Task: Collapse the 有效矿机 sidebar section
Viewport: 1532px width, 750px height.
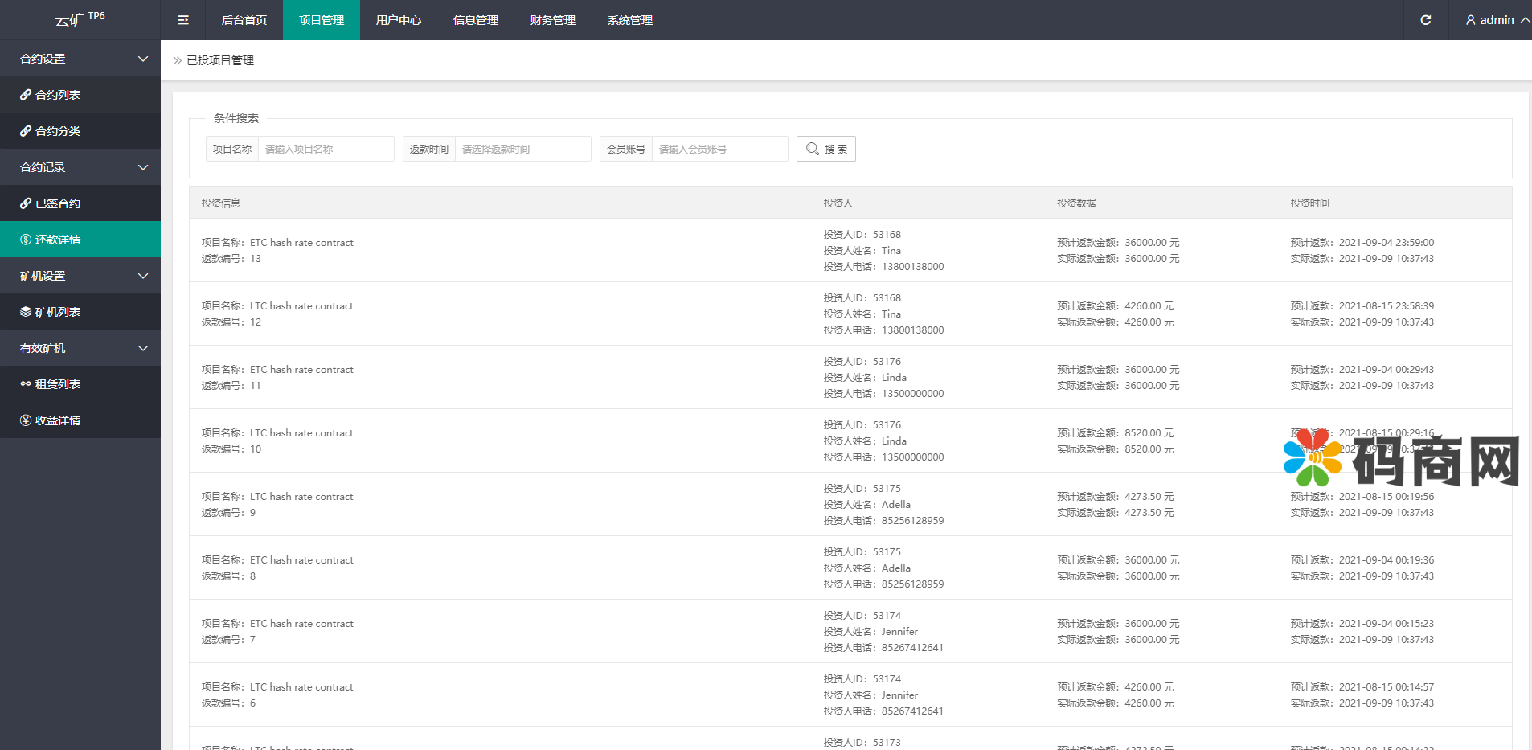Action: (143, 348)
